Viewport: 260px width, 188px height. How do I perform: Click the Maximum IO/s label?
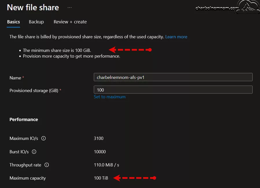[24, 138]
